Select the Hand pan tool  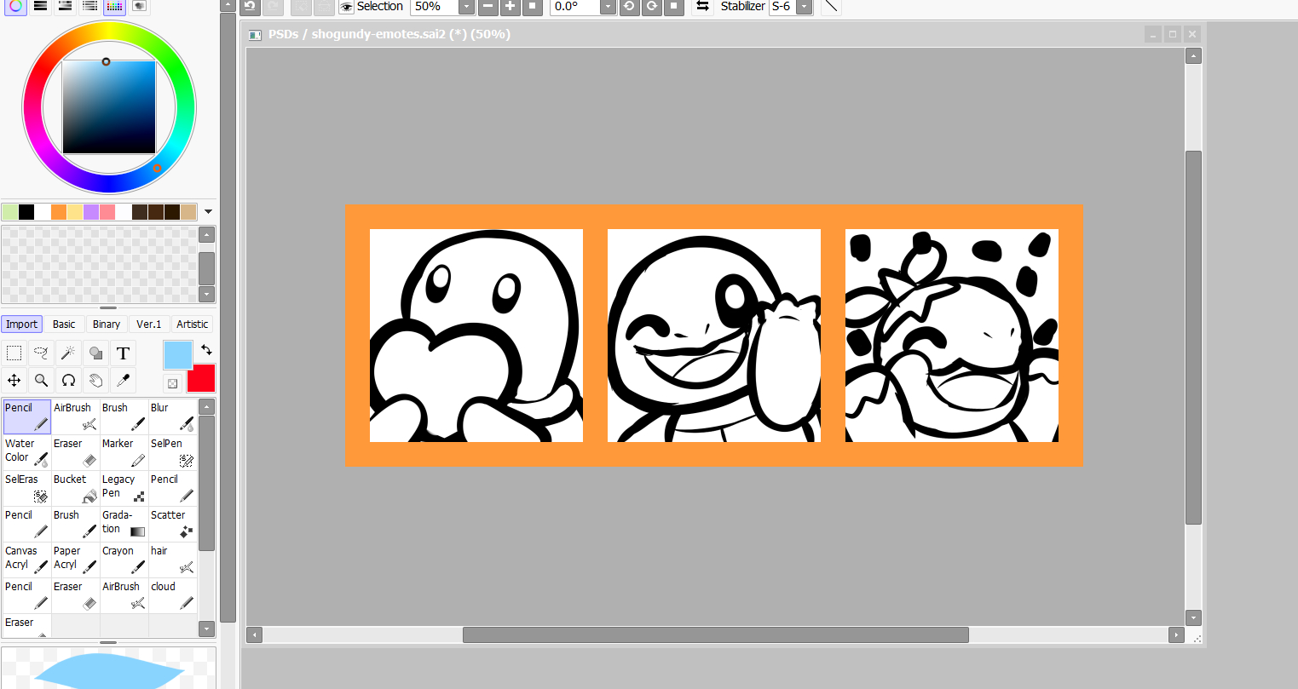coord(95,380)
